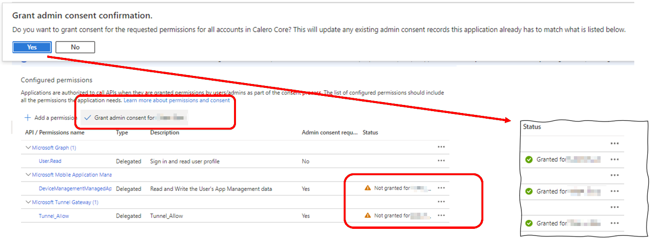This screenshot has height=245, width=654.
Task: Open the User.Read permission link
Action: pyautogui.click(x=50, y=161)
